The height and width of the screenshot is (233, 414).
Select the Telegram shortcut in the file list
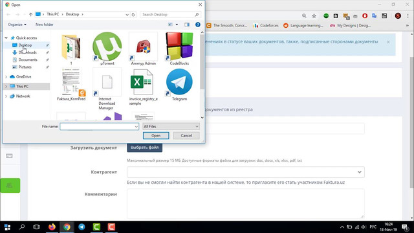click(179, 85)
